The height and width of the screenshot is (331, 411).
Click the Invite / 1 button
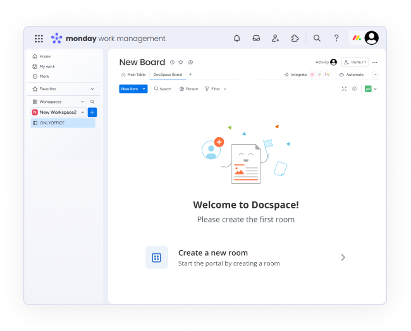[355, 63]
